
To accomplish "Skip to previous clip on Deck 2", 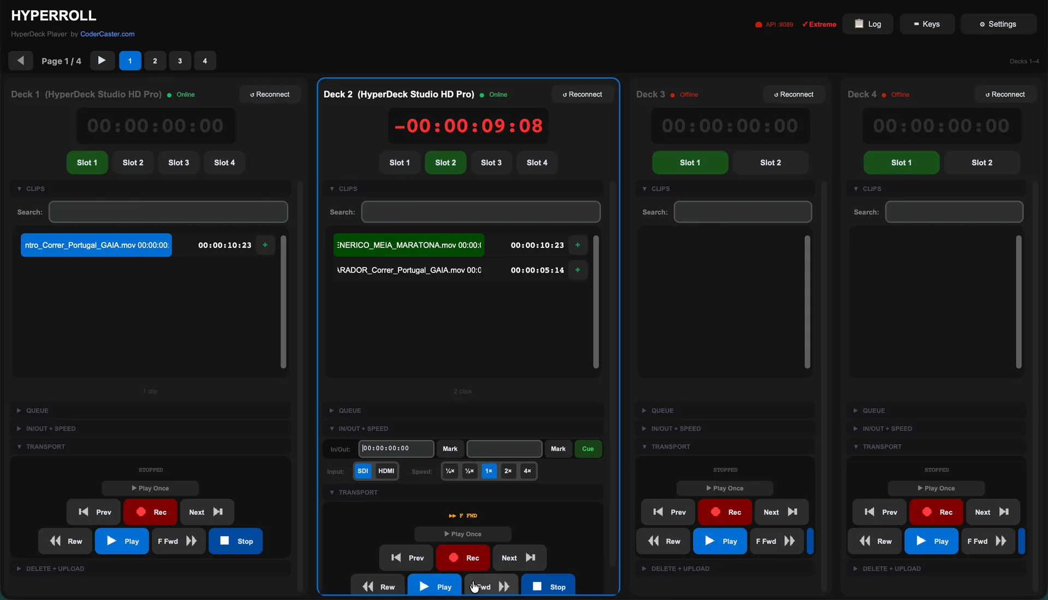I will coord(406,558).
